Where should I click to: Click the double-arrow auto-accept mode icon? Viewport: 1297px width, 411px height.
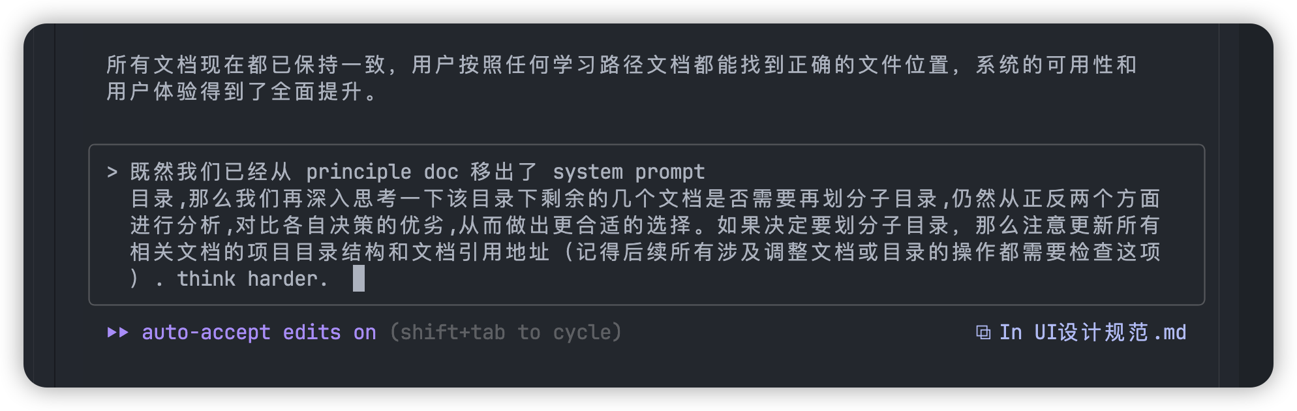[117, 333]
